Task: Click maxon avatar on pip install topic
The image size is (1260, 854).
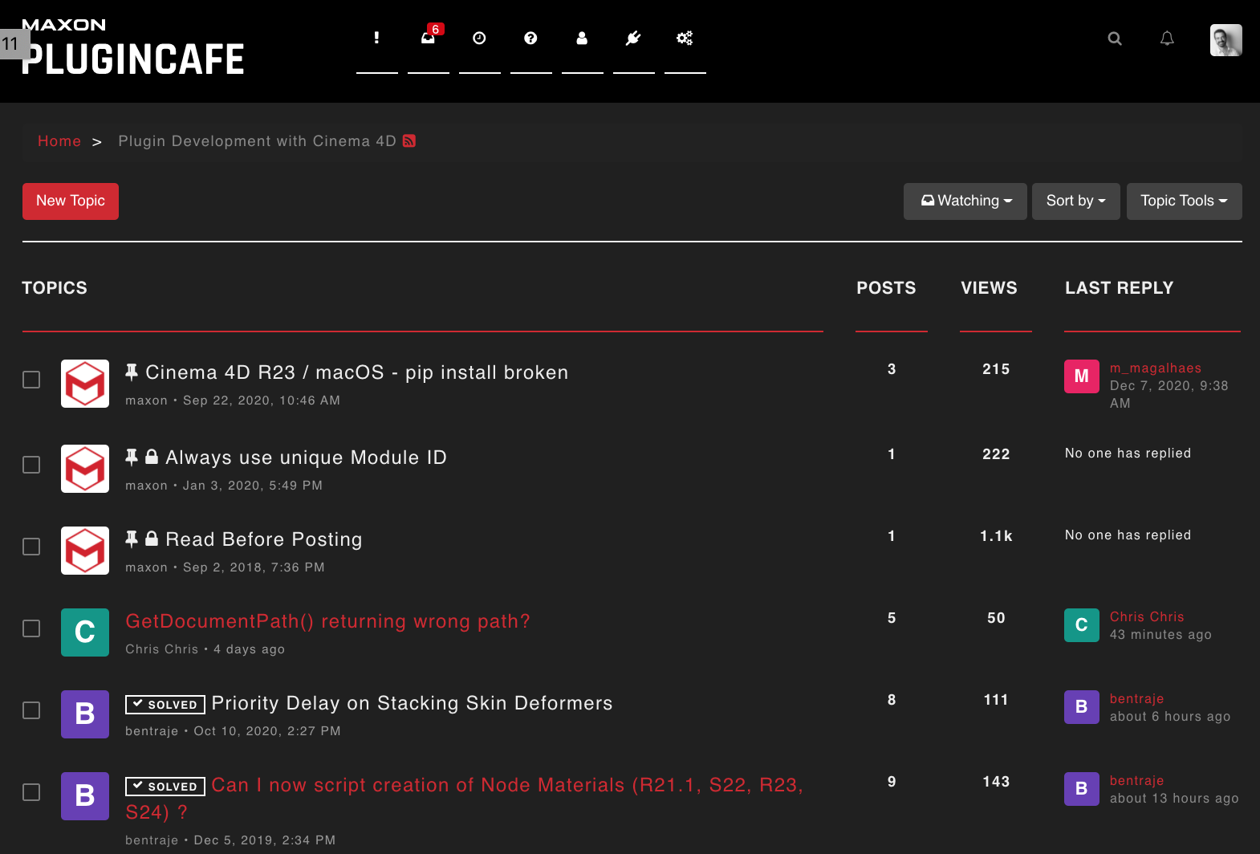Action: [x=85, y=384]
